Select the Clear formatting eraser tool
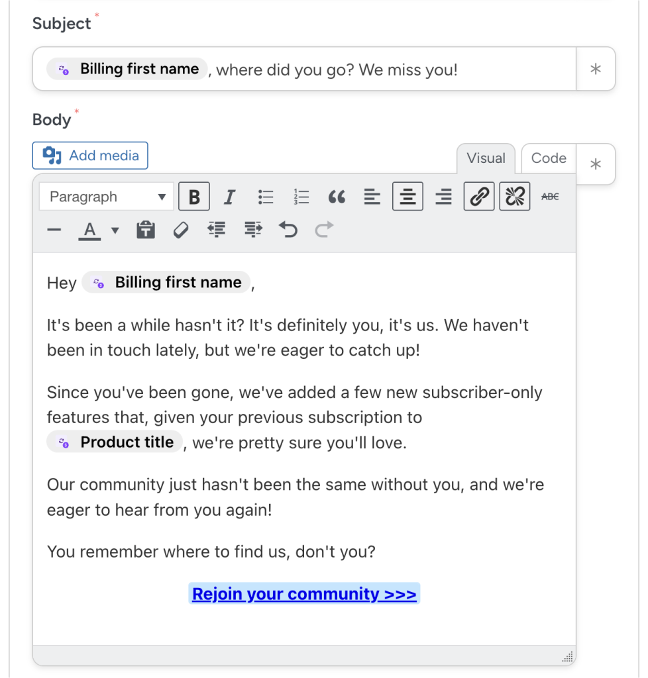This screenshot has height=678, width=648. pyautogui.click(x=180, y=230)
